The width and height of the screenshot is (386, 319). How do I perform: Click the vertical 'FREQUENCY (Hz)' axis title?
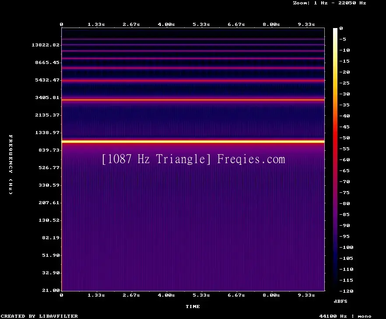(x=11, y=164)
